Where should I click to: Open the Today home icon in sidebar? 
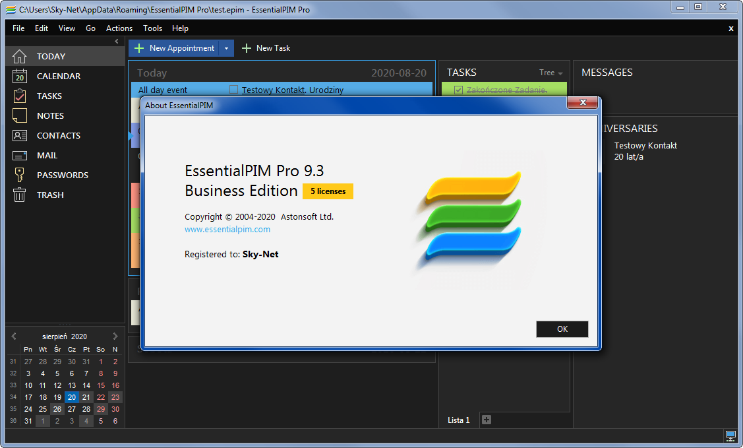point(19,57)
